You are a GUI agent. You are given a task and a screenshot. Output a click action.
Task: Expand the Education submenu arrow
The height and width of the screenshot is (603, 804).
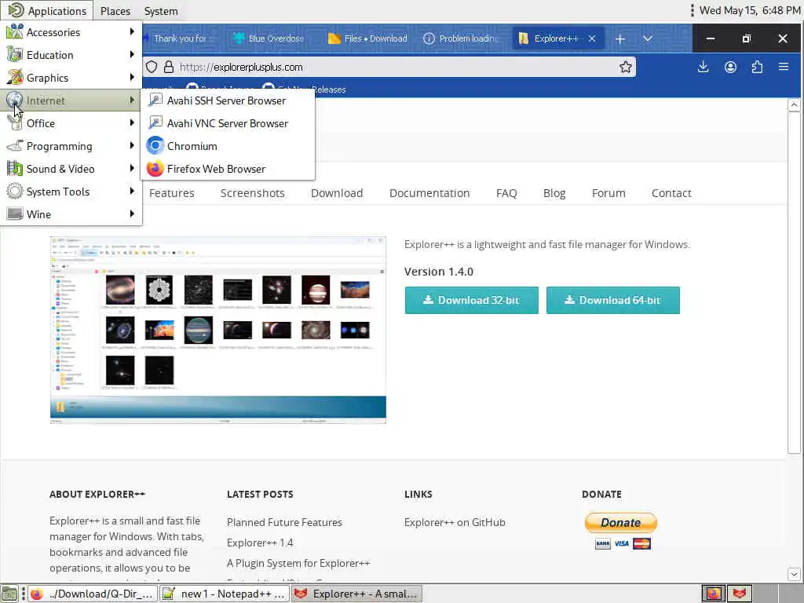click(x=132, y=54)
